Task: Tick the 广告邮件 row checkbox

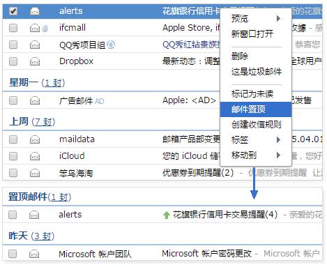Action: tap(13, 100)
